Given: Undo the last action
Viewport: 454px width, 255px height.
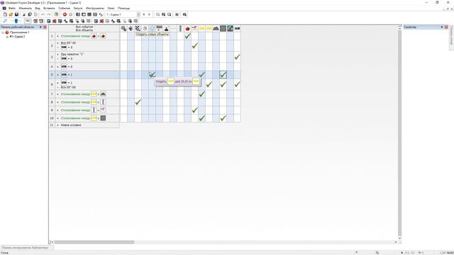Looking at the screenshot, I should click(x=43, y=14).
